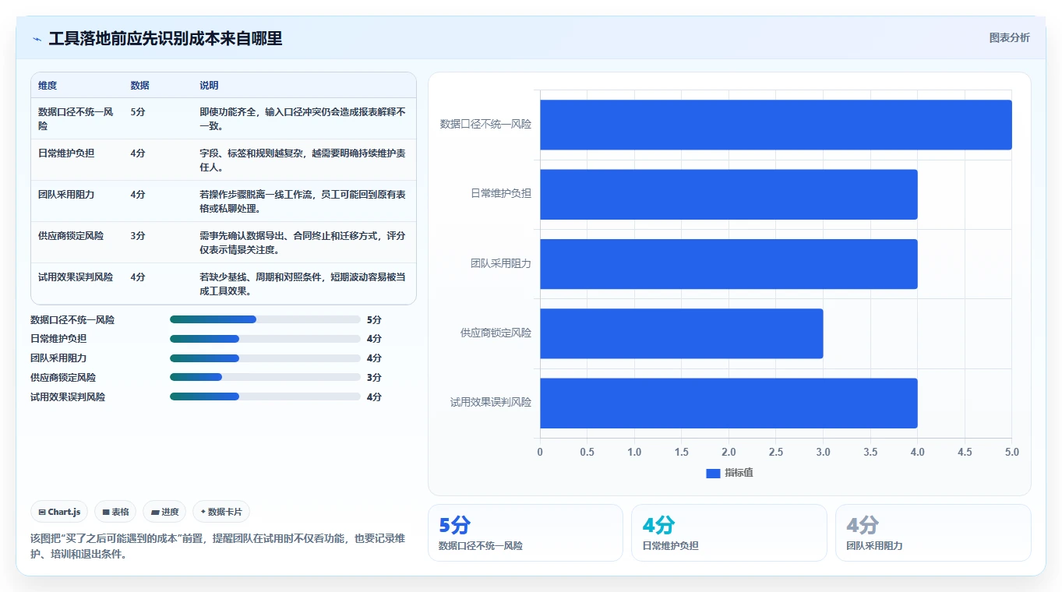This screenshot has width=1062, height=592.
Task: Click the y-axis label 供应商锁定风险 in chart
Action: coord(496,333)
